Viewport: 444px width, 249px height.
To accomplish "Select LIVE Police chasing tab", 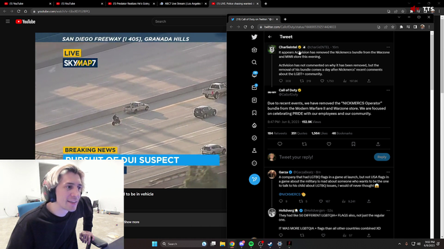I will point(234,3).
